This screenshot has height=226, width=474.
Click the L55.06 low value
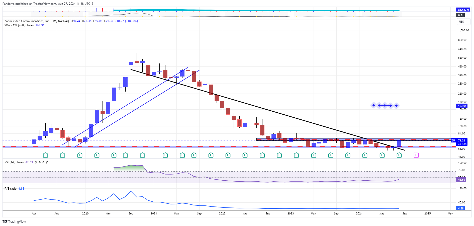[98, 21]
